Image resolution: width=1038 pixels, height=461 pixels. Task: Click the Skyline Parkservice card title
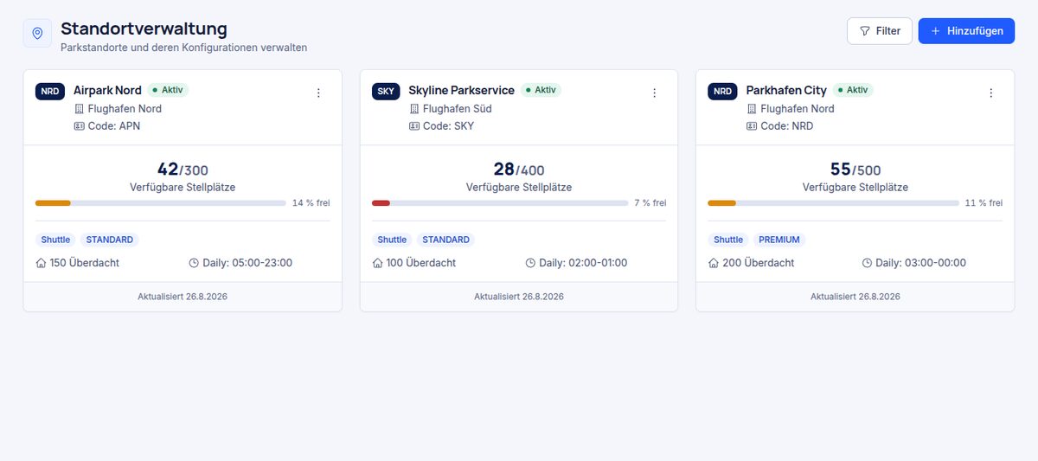461,90
